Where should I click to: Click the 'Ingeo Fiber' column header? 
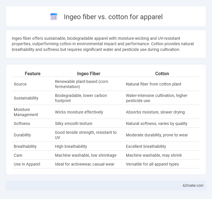89,73
